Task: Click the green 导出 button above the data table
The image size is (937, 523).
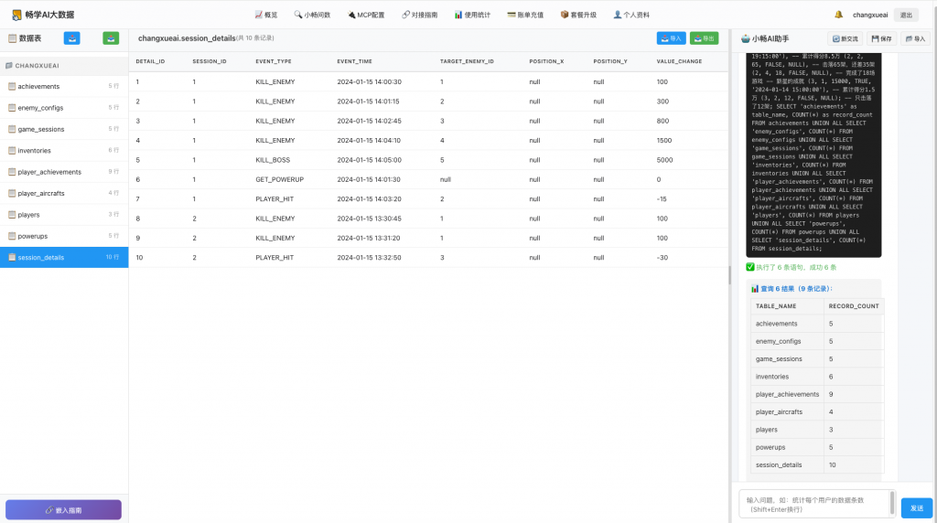Action: [x=704, y=38]
